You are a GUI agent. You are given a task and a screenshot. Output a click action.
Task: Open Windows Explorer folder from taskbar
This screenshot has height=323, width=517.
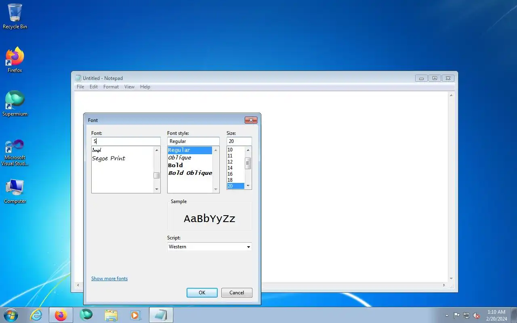[111, 315]
